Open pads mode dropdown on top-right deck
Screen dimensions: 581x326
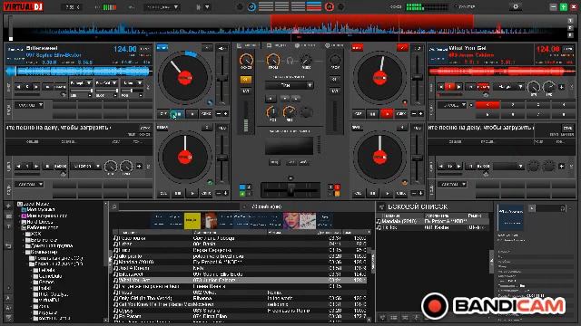[x=452, y=105]
